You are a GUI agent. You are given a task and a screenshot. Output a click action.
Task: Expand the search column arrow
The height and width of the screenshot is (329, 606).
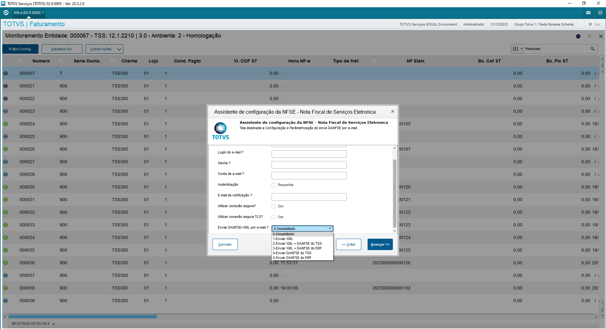522,49
